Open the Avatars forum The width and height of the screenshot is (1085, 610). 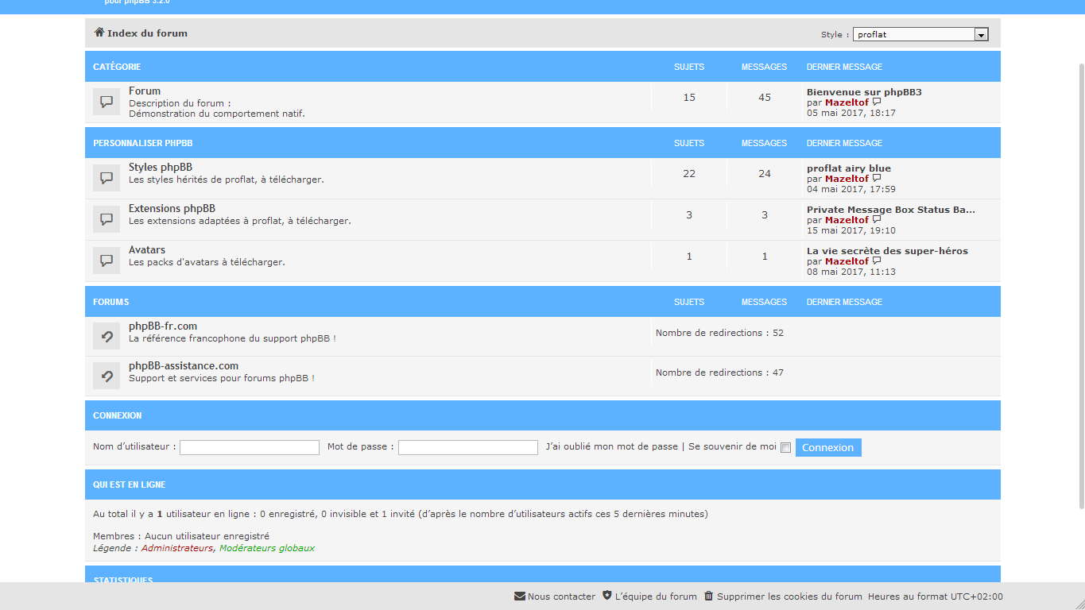[147, 250]
